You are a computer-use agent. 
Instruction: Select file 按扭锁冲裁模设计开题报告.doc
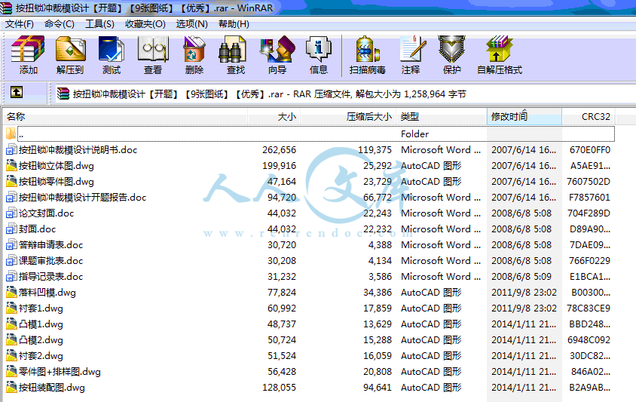tap(82, 198)
